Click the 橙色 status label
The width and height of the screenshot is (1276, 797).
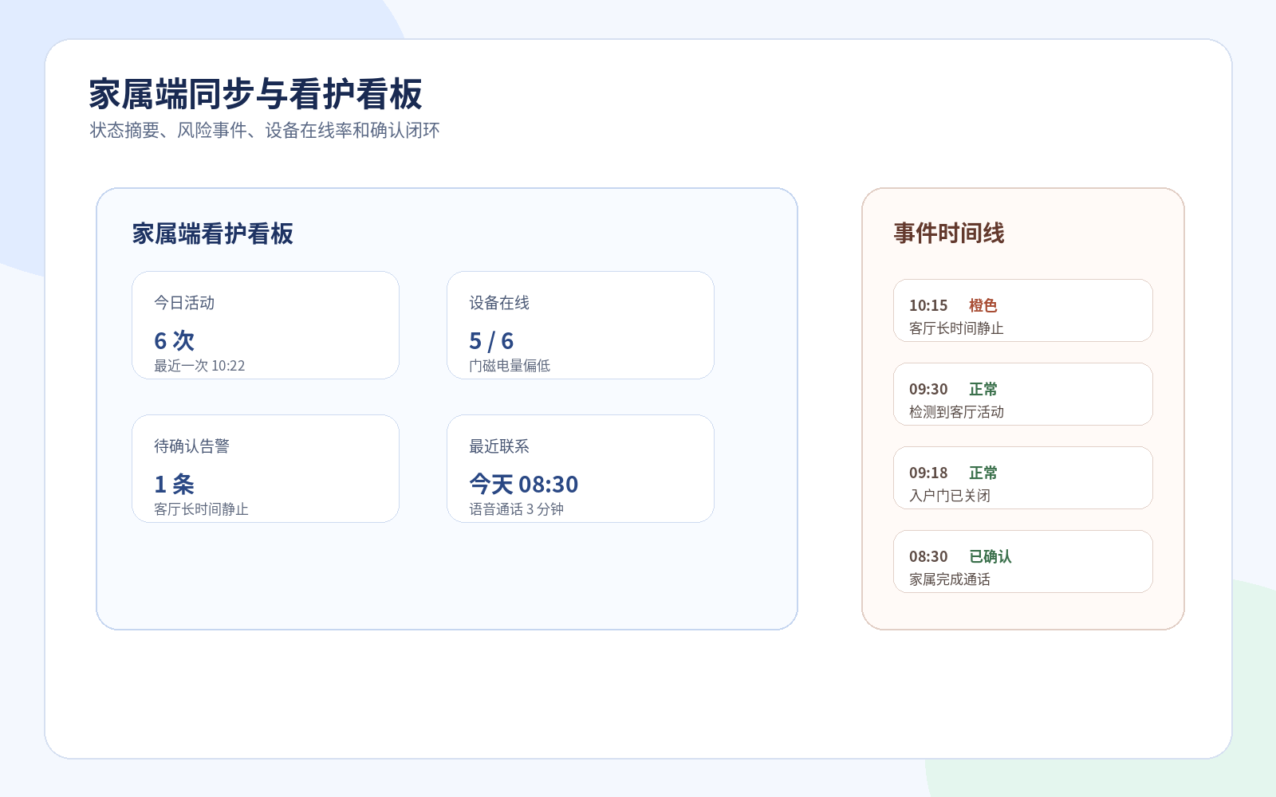(x=983, y=305)
